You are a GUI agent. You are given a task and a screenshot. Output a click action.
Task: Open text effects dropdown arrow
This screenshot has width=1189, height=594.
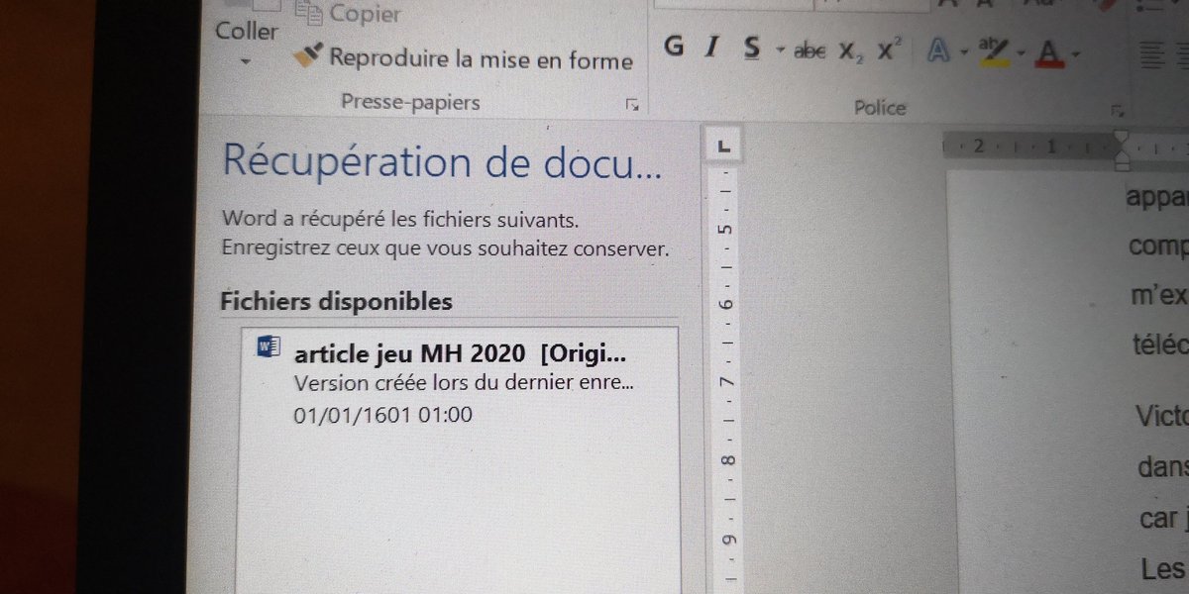962,52
